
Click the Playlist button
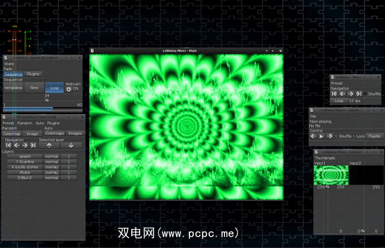point(374,136)
